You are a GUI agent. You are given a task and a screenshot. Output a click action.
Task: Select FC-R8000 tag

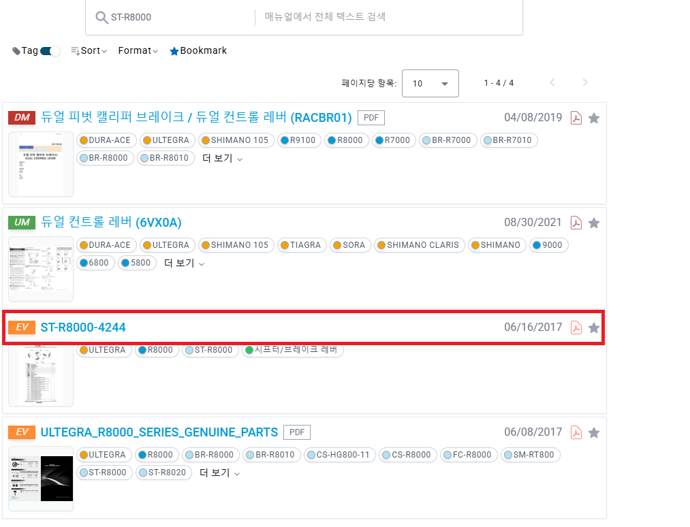469,454
